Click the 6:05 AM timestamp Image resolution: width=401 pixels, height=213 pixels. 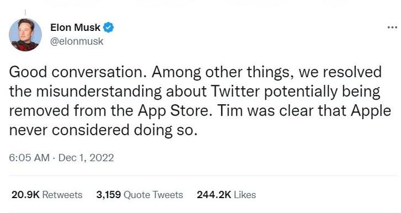coord(29,157)
